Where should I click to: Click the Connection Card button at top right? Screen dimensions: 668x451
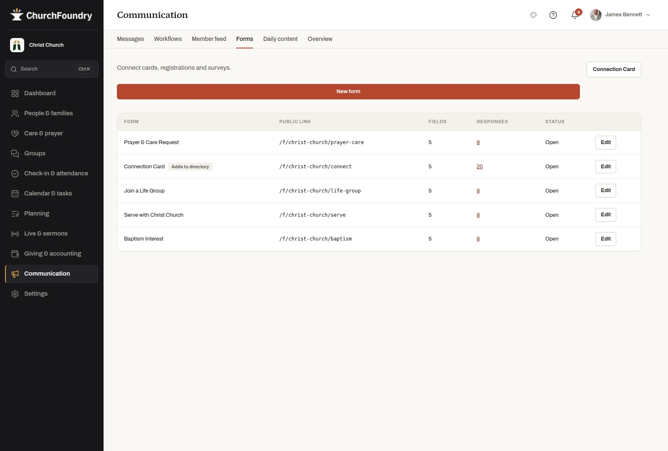click(614, 69)
